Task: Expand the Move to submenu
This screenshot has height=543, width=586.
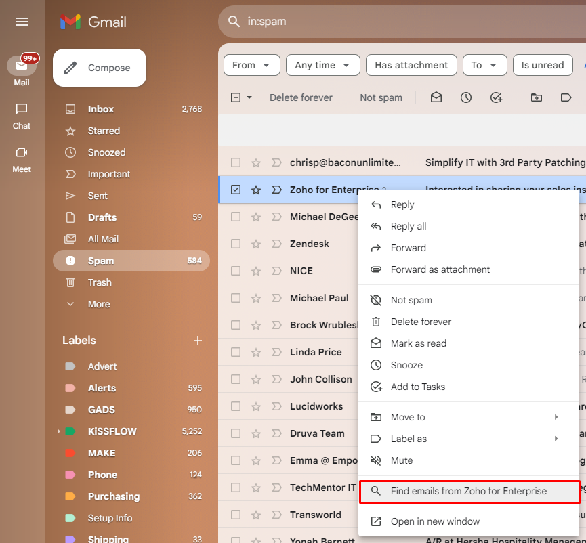Action: tap(469, 417)
